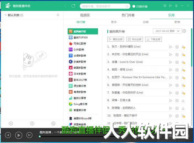The image size is (194, 143).
Task: Open the settings gear in title bar
Action: click(x=165, y=6)
